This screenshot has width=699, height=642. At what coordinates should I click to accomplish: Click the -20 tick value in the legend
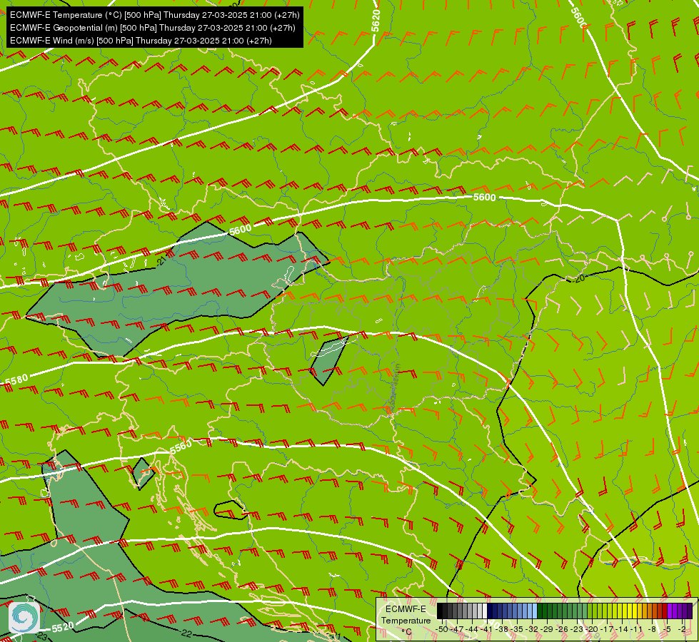point(592,629)
